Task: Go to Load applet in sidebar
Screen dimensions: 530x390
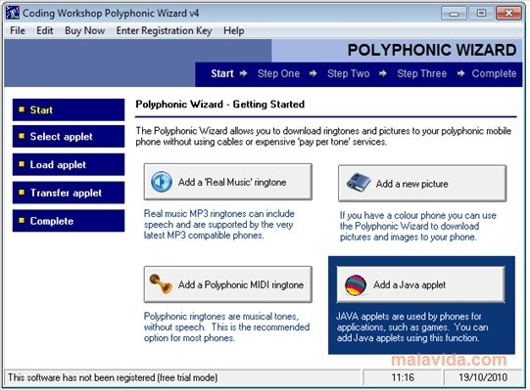Action: pos(69,164)
